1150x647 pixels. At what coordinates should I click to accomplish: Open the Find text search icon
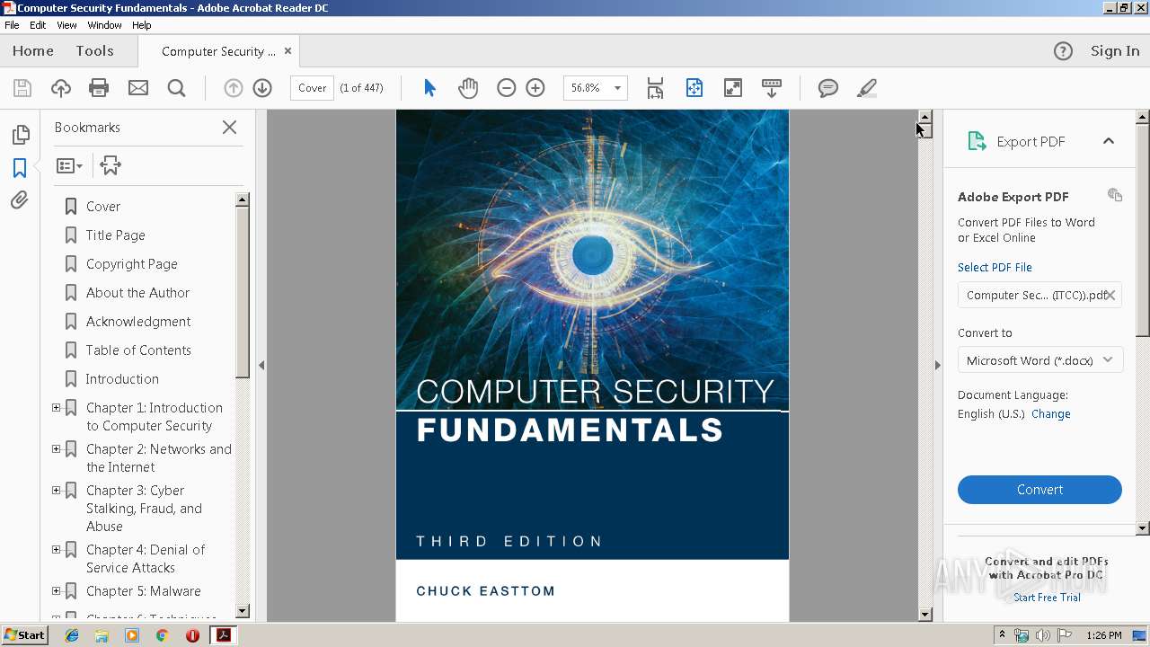pos(177,88)
